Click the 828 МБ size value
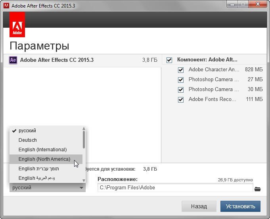The width and height of the screenshot is (270, 219). 254,70
